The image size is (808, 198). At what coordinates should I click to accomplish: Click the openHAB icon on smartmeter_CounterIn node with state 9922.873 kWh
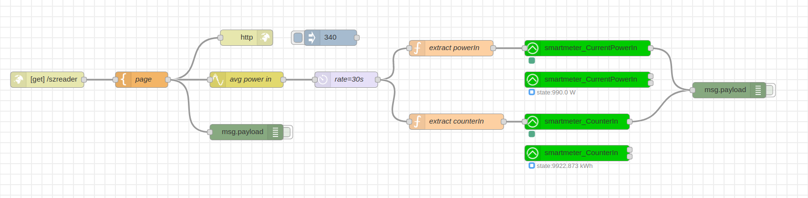(x=533, y=153)
